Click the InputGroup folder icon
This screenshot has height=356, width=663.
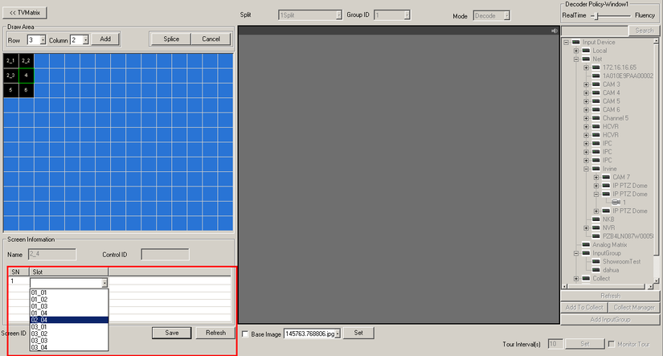(586, 253)
